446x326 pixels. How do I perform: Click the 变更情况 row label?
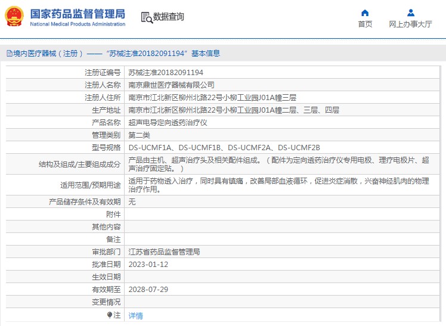click(106, 302)
